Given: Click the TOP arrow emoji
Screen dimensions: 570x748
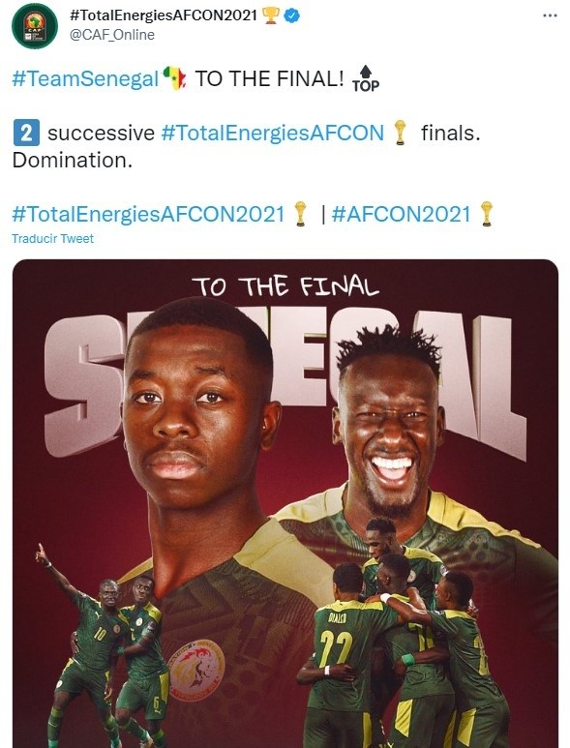Looking at the screenshot, I should coord(366,78).
